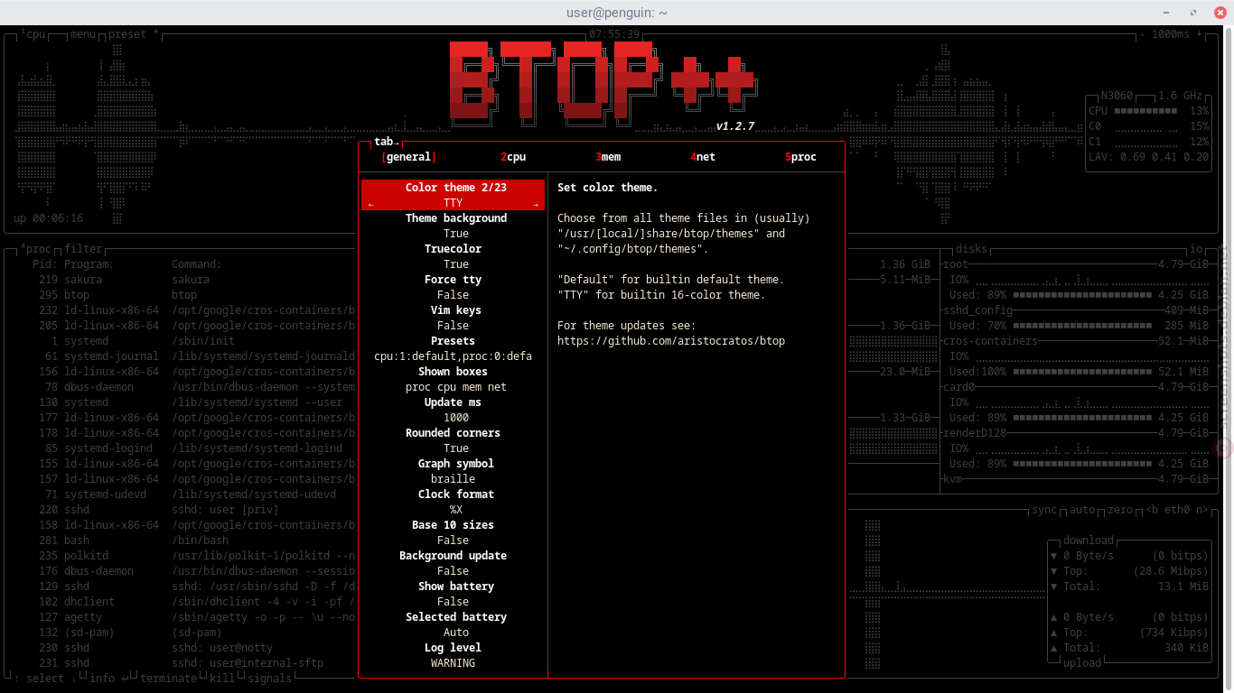Maximize the terminal window
This screenshot has width=1234, height=693.
pyautogui.click(x=1195, y=12)
